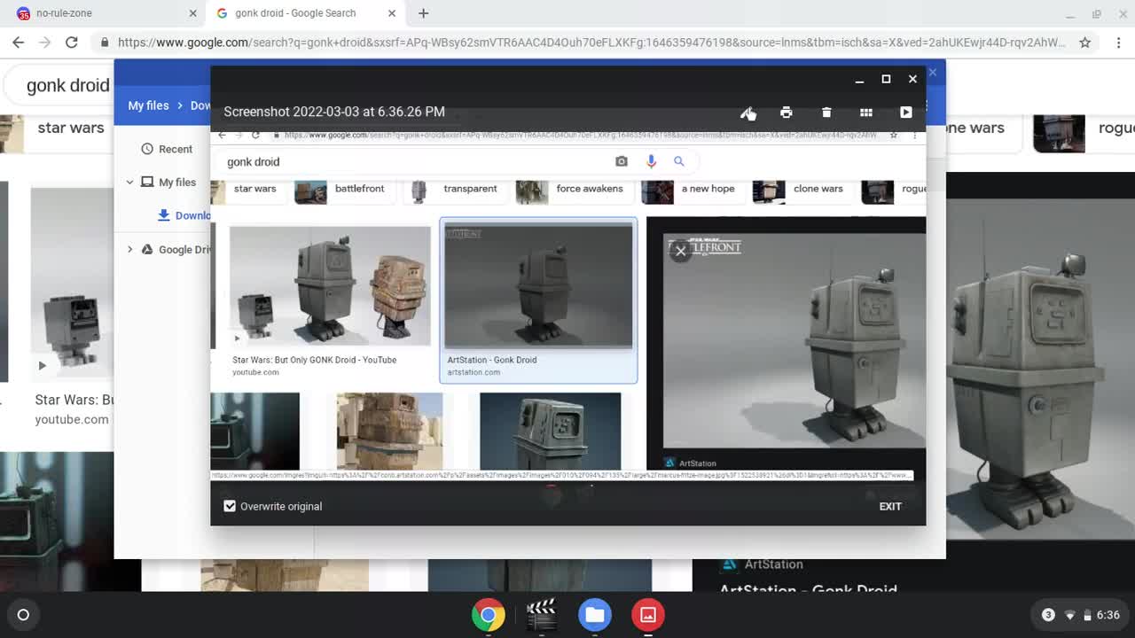This screenshot has width=1135, height=638.
Task: Start slideshow with the play icon
Action: (x=905, y=113)
